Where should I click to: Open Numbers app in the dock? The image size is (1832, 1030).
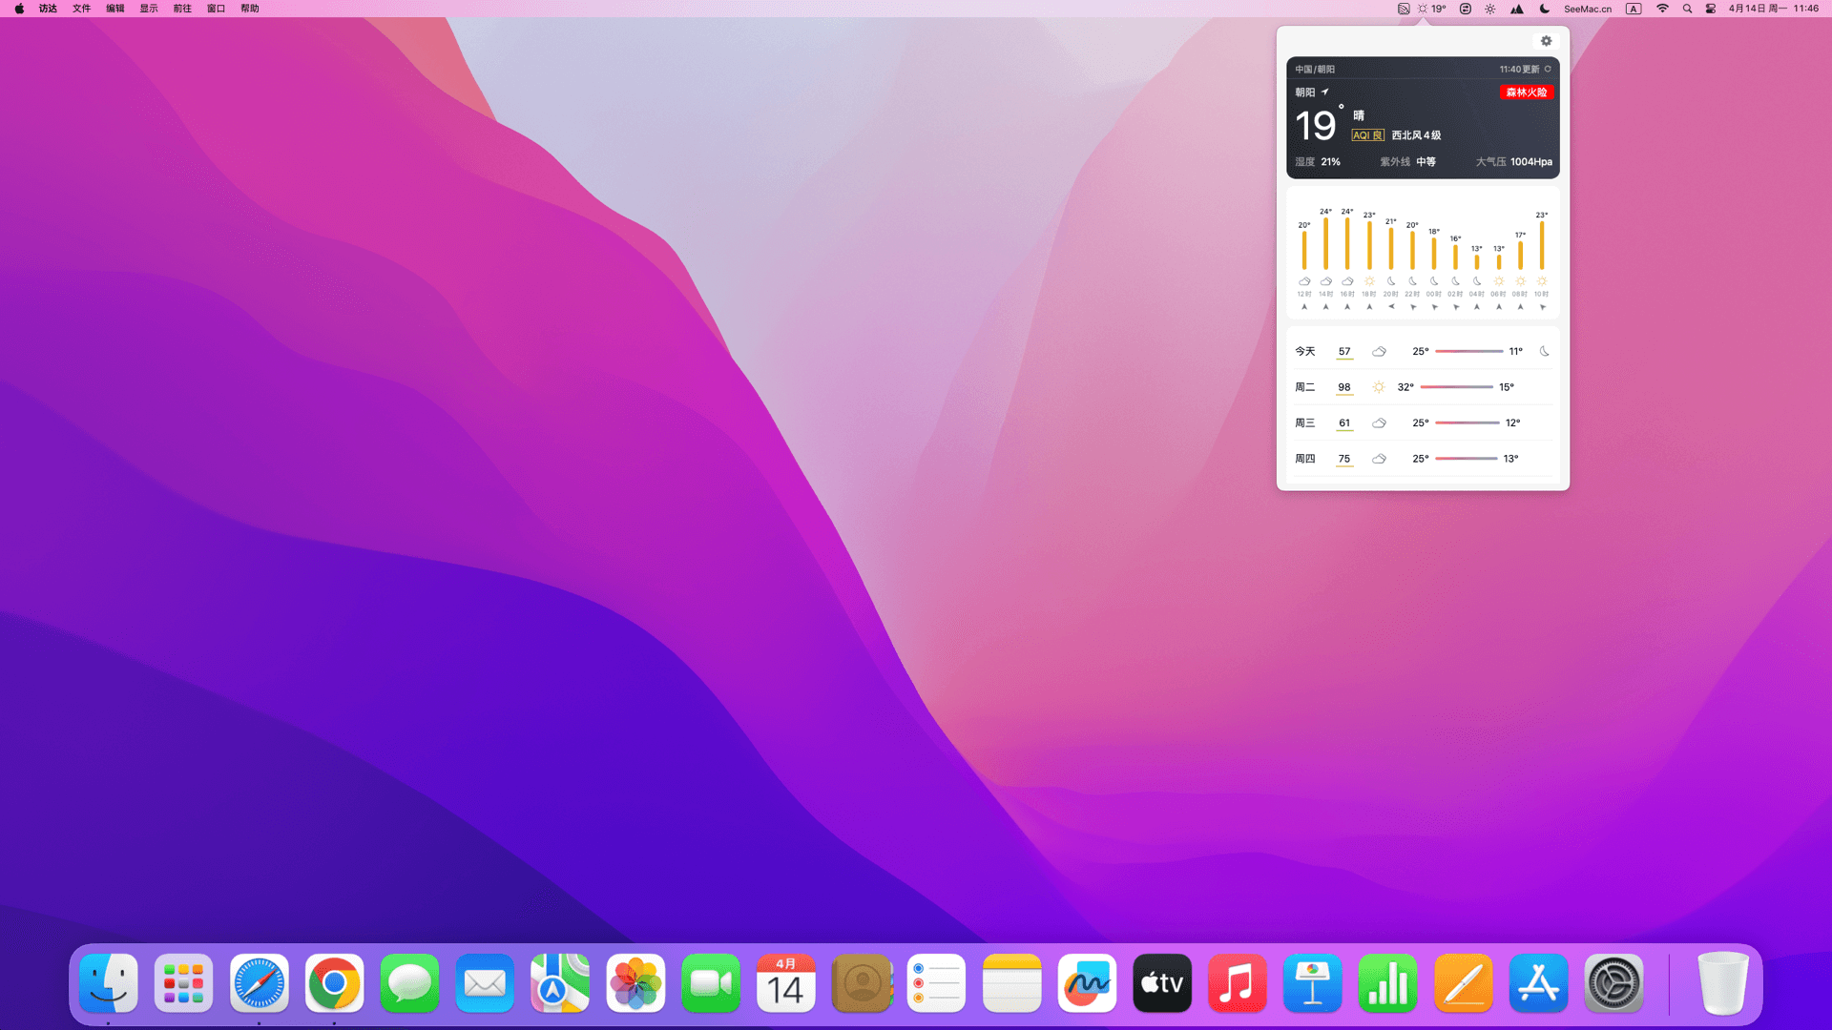tap(1387, 983)
